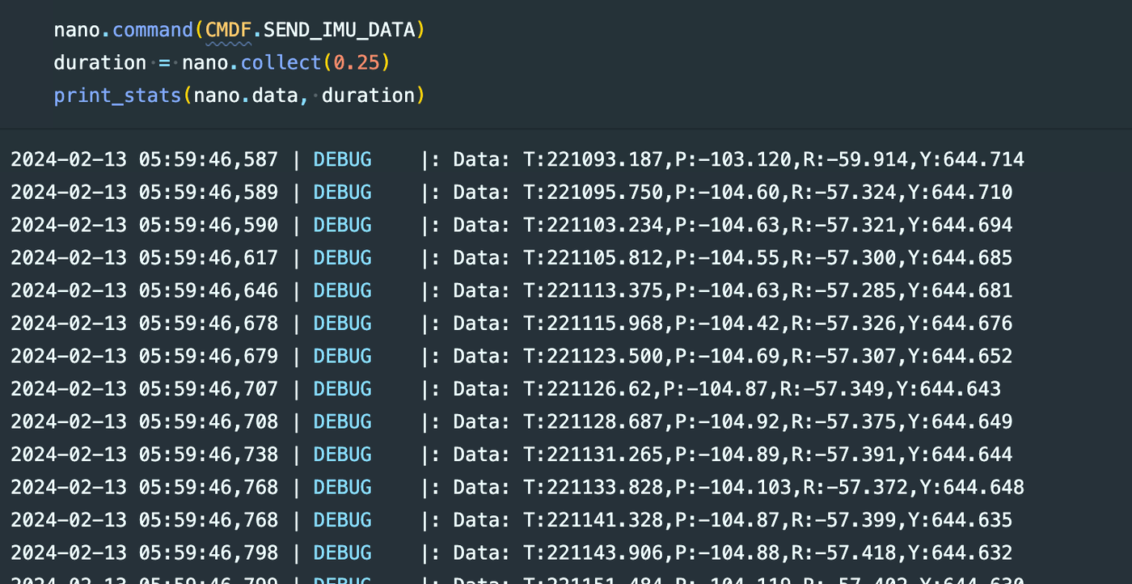Click yaw value Y:644.649
This screenshot has height=584, width=1132.
[x=961, y=421]
